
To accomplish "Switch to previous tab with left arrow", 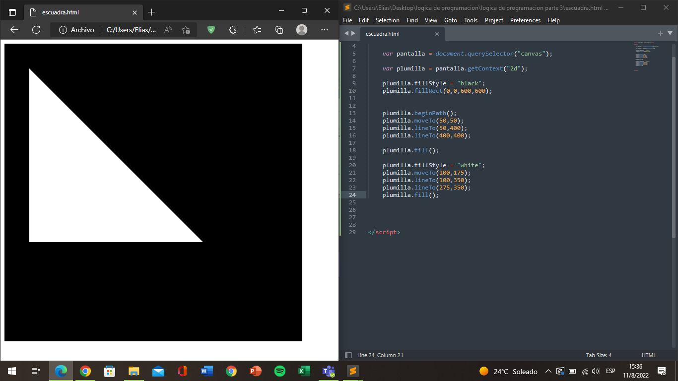I will pyautogui.click(x=346, y=33).
